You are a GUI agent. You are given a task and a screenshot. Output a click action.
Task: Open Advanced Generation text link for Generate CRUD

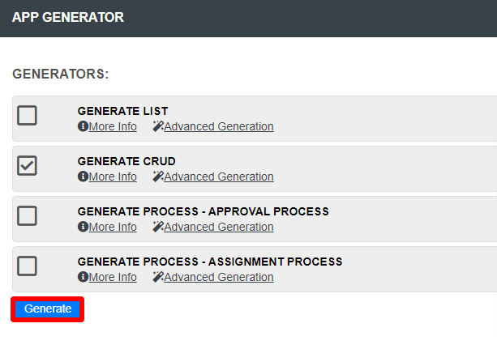point(219,177)
